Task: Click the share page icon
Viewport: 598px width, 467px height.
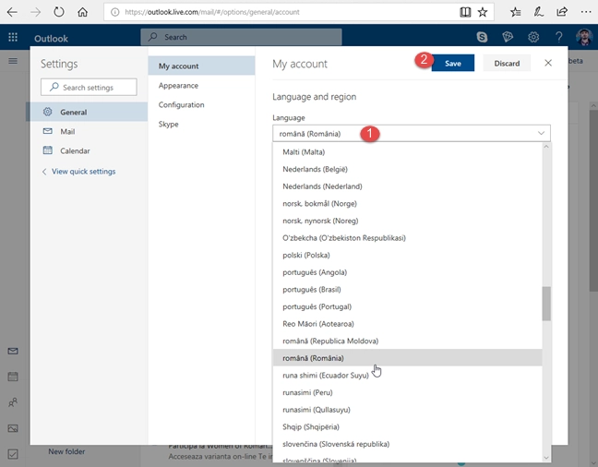Action: 562,12
